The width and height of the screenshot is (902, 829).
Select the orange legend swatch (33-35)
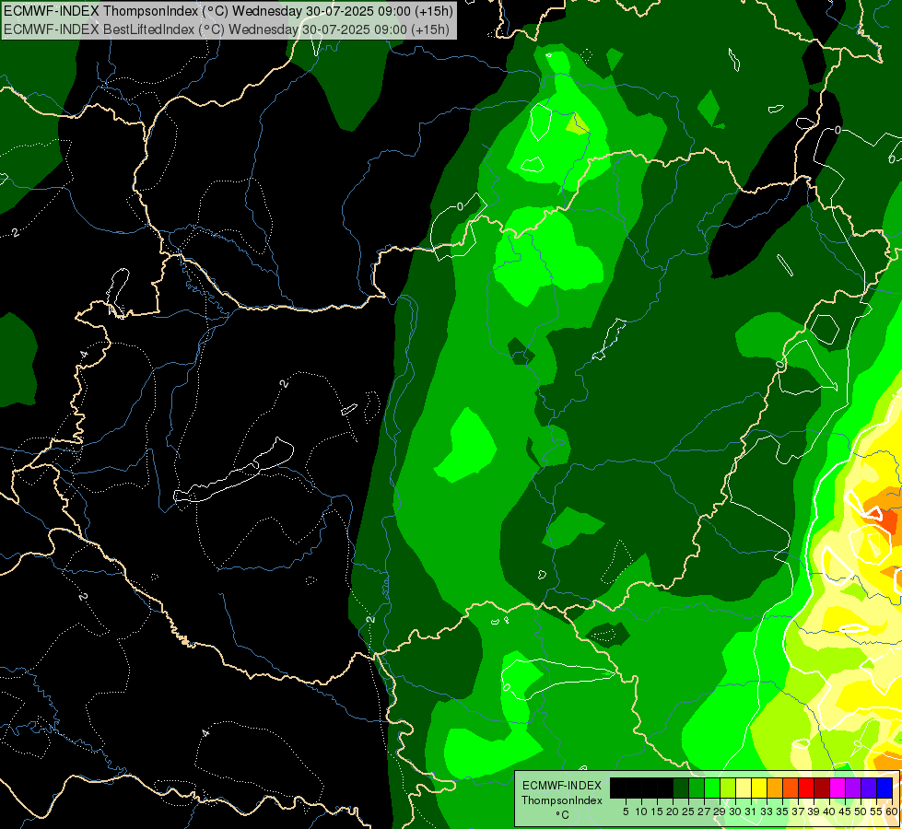coord(774,788)
